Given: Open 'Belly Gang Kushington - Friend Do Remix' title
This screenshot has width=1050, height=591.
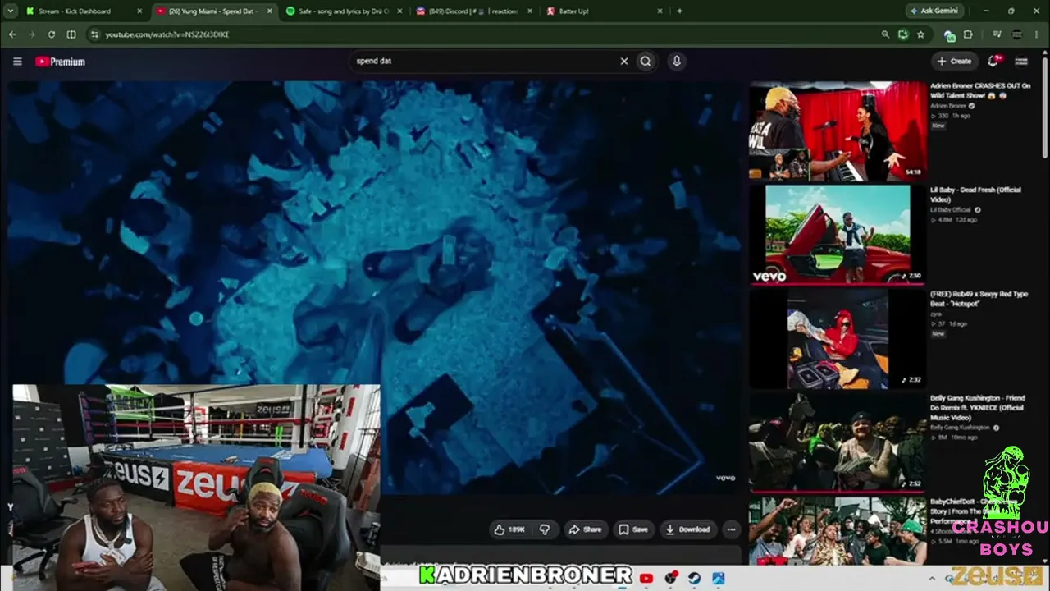Looking at the screenshot, I should (x=977, y=408).
